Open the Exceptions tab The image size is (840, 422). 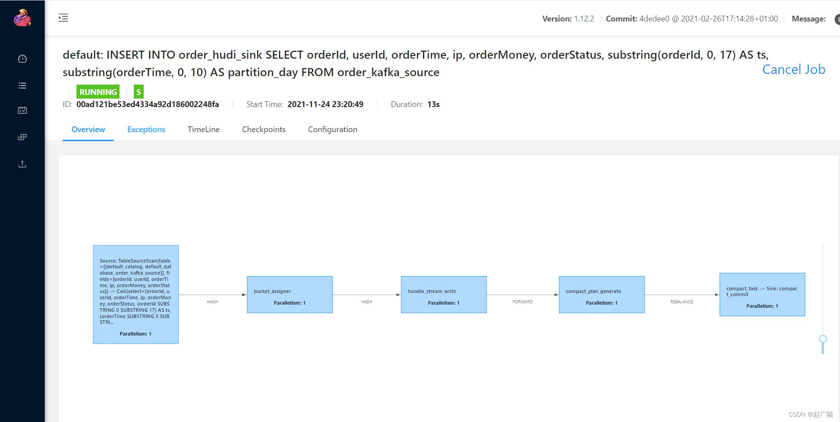coord(146,129)
